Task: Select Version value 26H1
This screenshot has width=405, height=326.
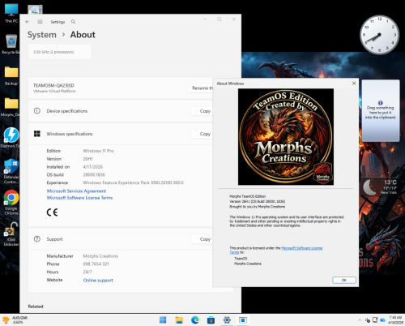Action: click(x=87, y=159)
